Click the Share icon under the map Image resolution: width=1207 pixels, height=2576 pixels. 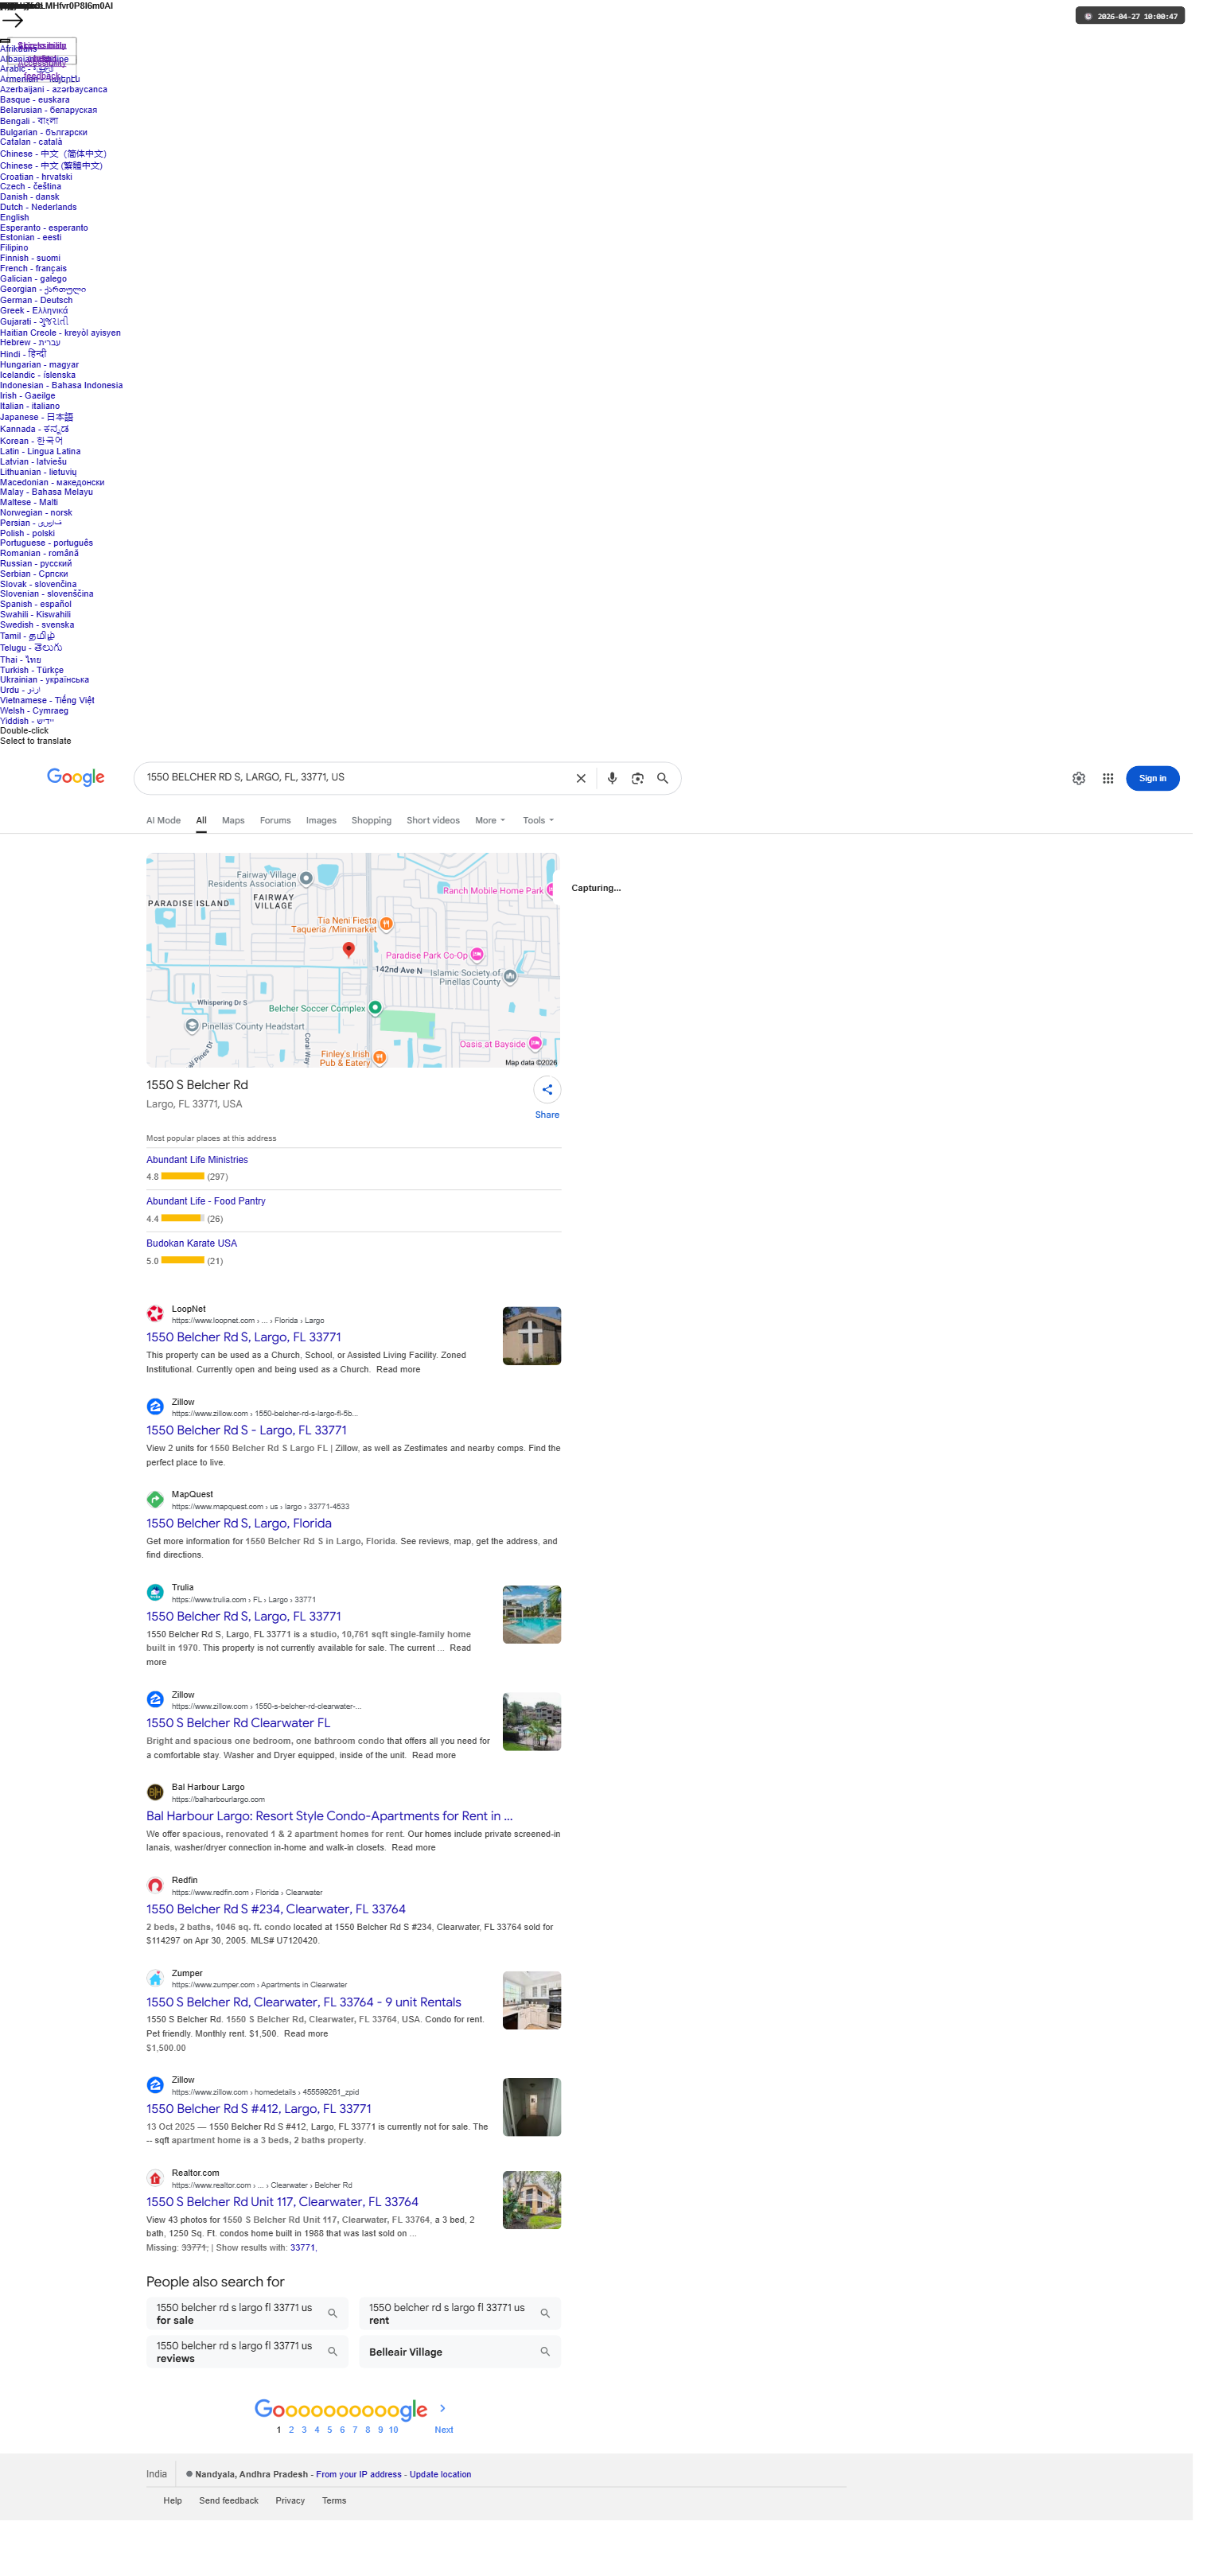(x=547, y=1090)
